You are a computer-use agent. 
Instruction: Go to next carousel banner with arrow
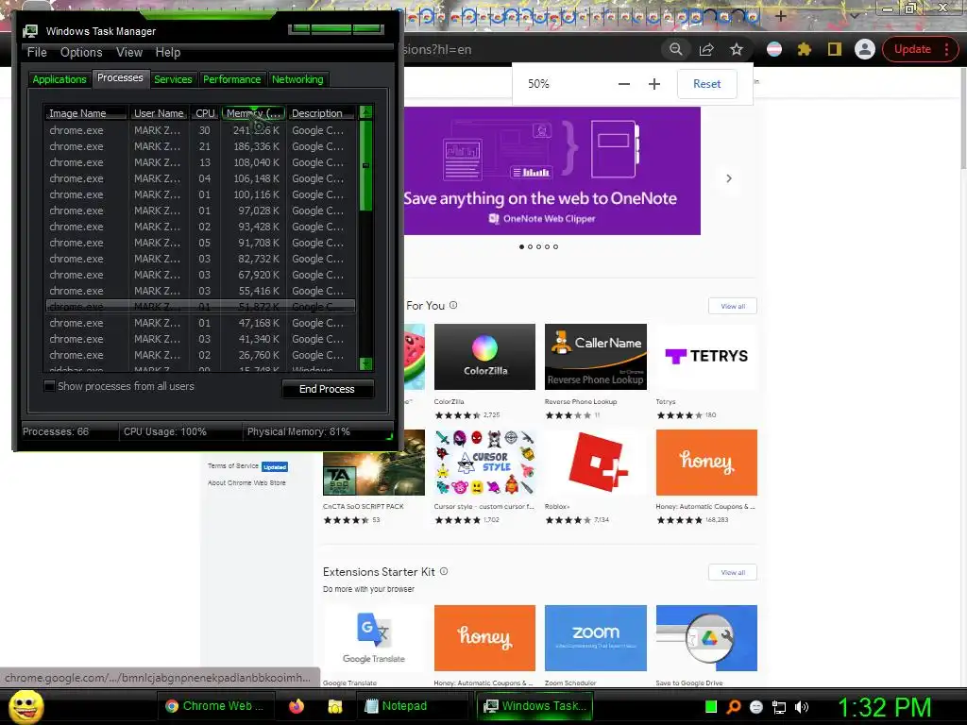coord(729,178)
